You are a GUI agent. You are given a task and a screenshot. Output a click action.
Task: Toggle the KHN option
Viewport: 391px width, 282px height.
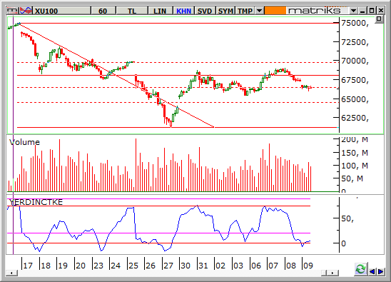point(184,11)
